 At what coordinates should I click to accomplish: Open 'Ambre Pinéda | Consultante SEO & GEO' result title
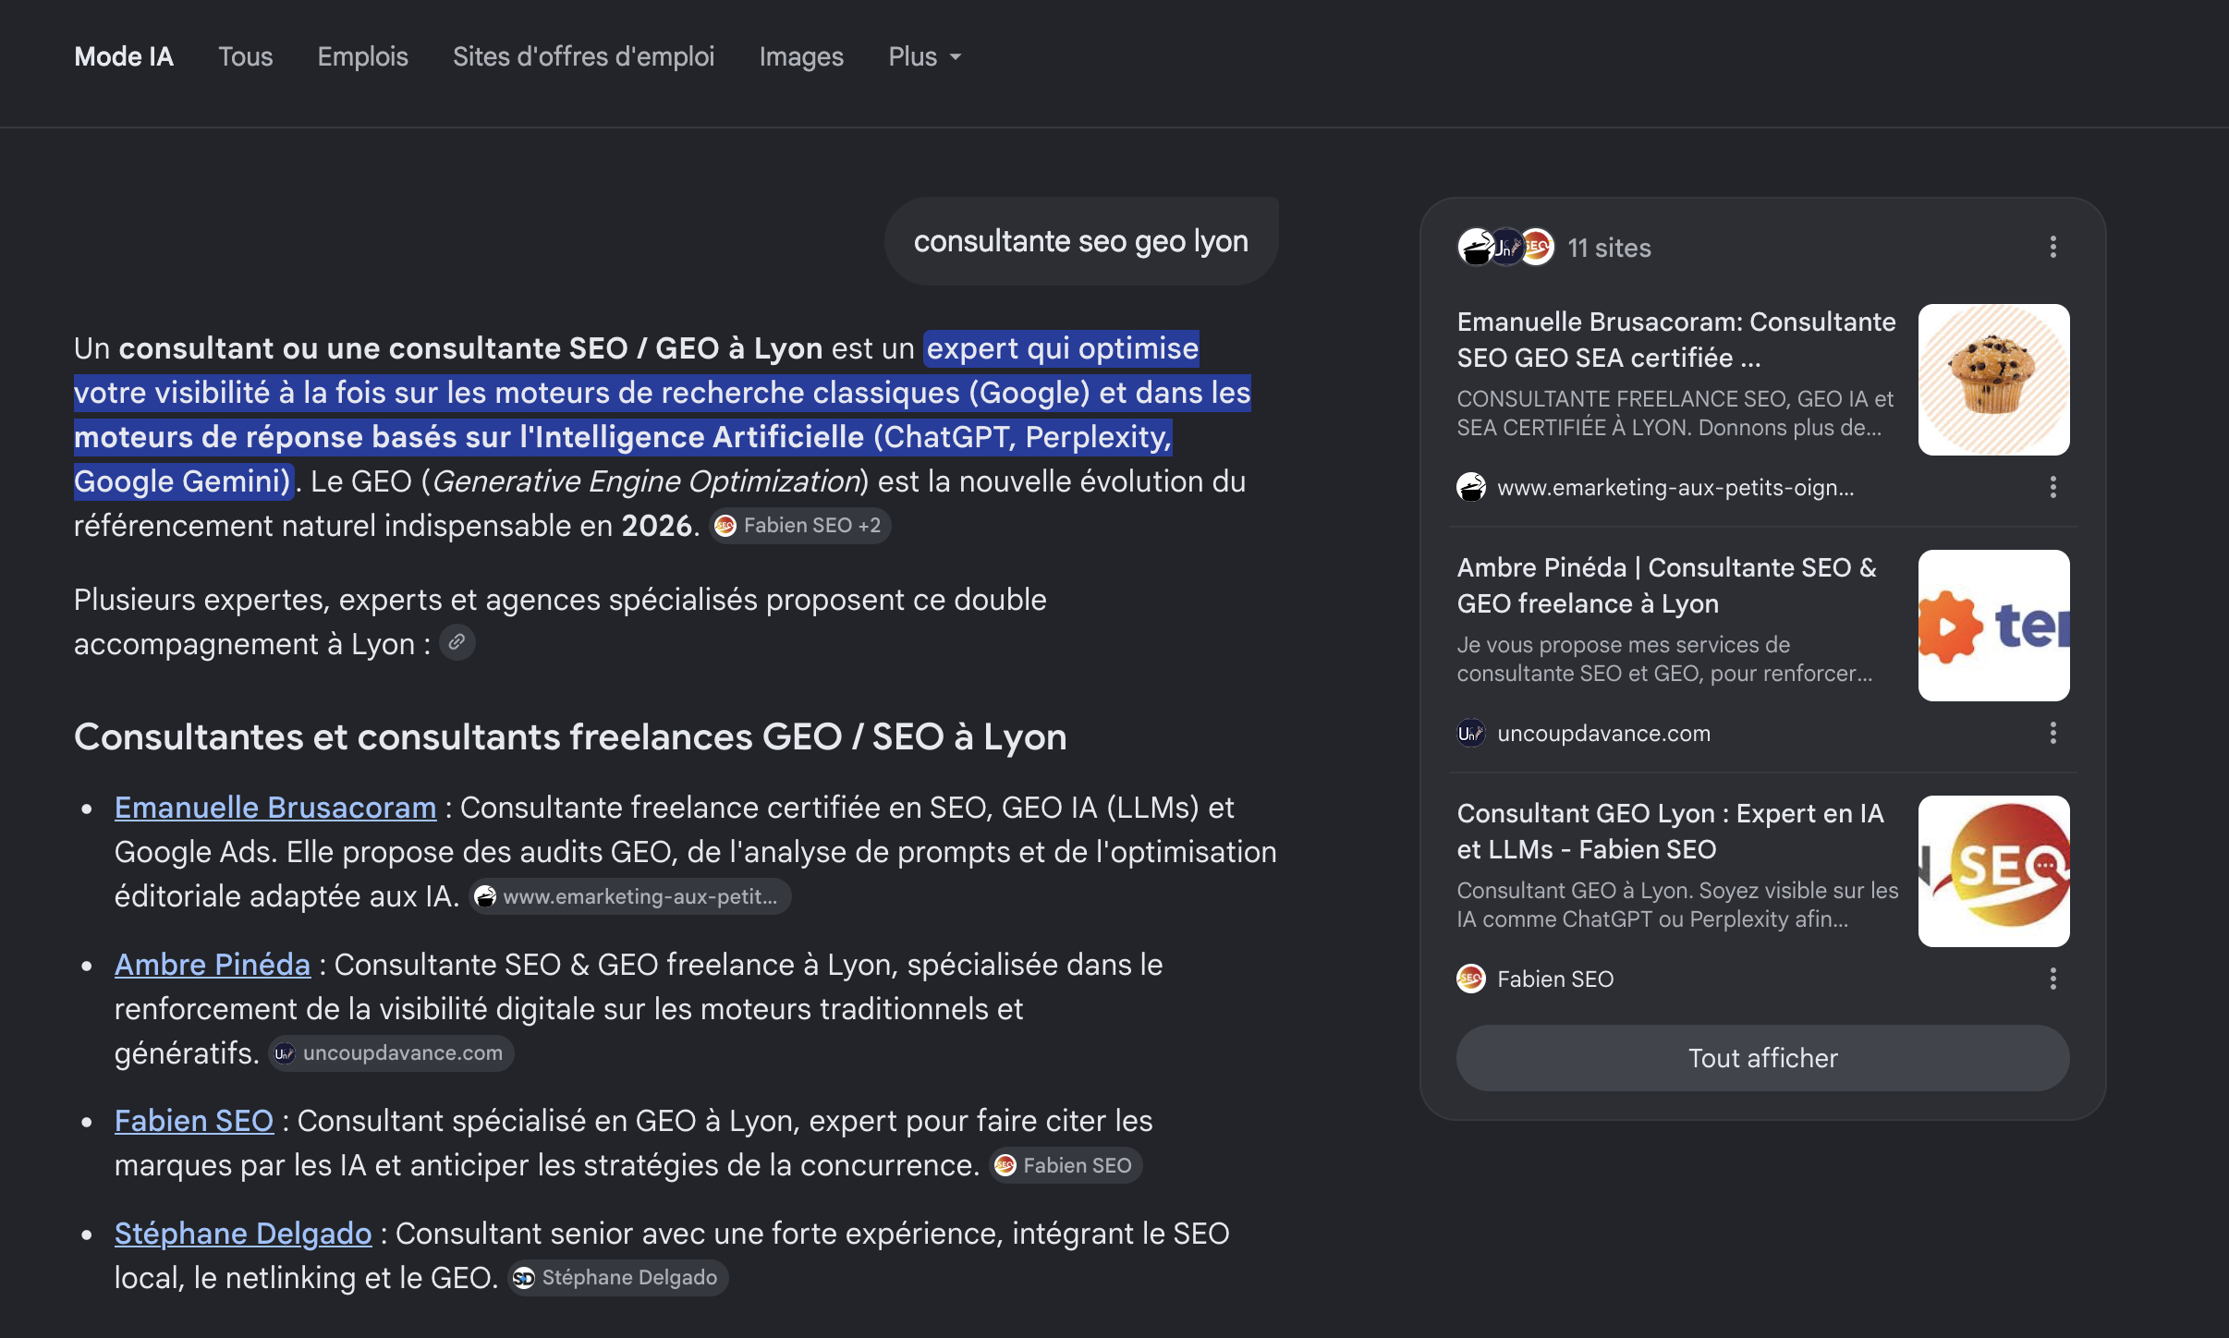click(1667, 585)
